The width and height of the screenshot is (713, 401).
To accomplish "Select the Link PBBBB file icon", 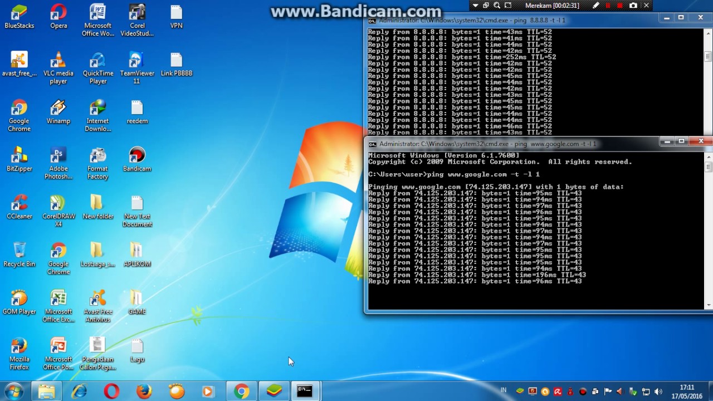I will (177, 65).
